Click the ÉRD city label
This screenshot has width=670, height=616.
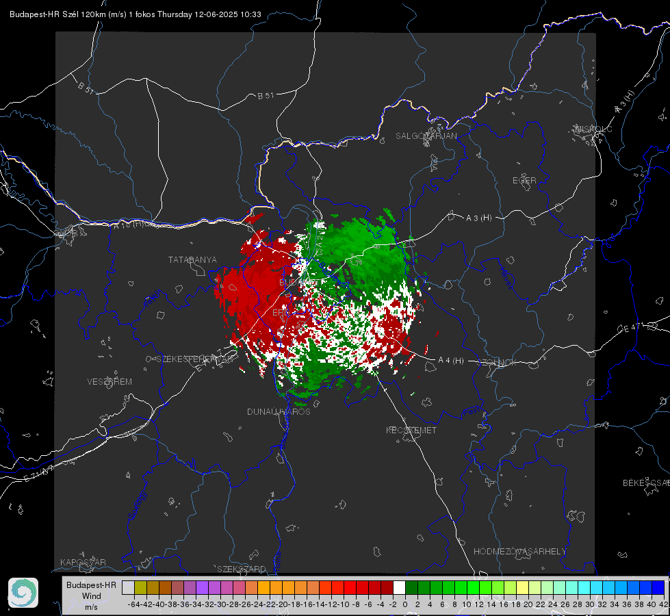[x=281, y=313]
